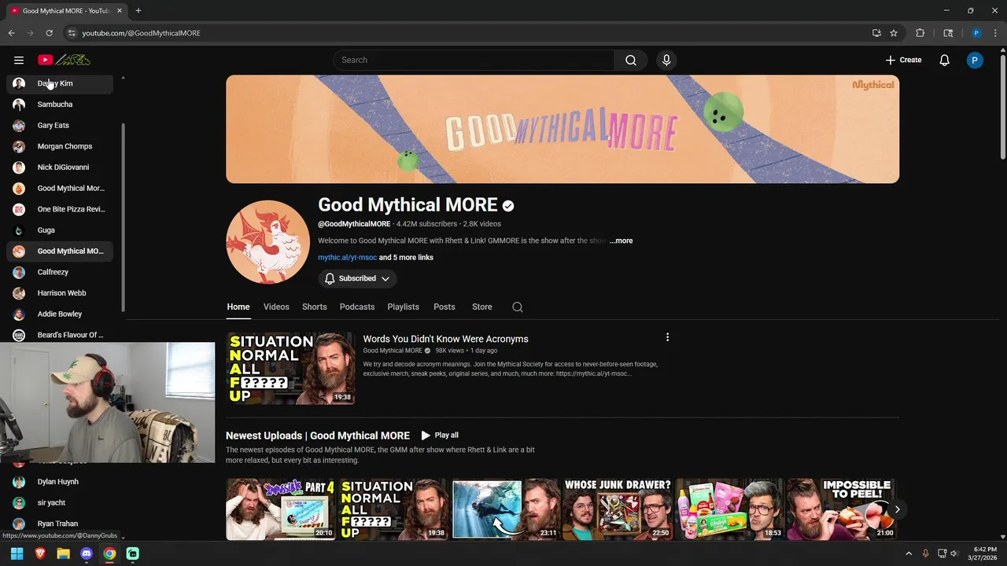Open the YouTube hamburger guide menu
This screenshot has height=566, width=1007.
19,60
